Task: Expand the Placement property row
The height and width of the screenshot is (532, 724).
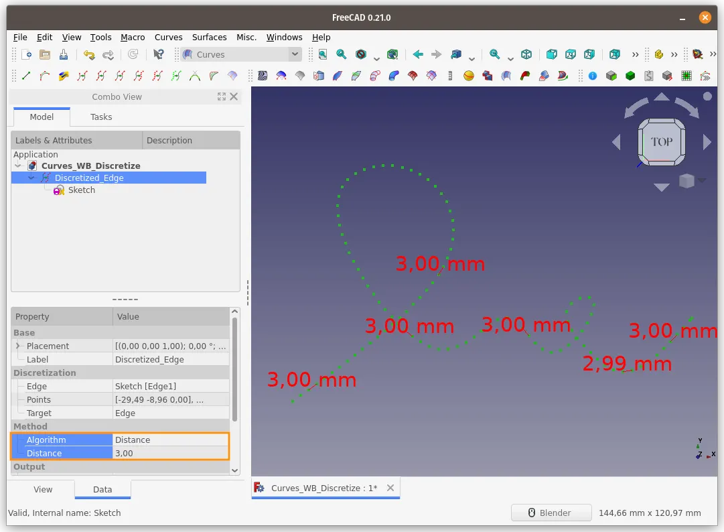Action: pos(17,346)
